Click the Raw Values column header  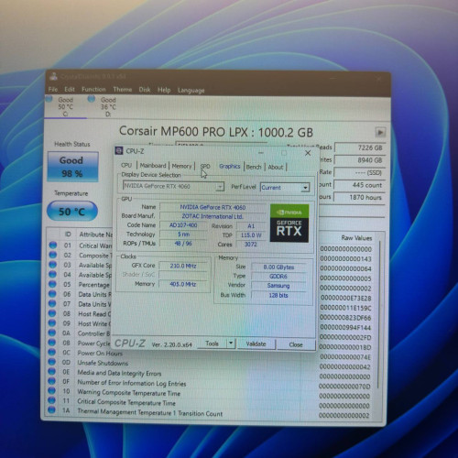click(x=356, y=238)
